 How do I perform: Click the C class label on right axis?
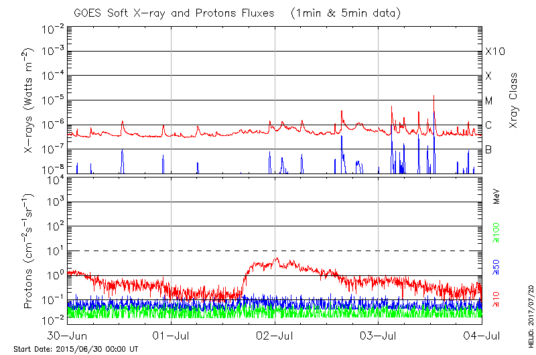(488, 125)
